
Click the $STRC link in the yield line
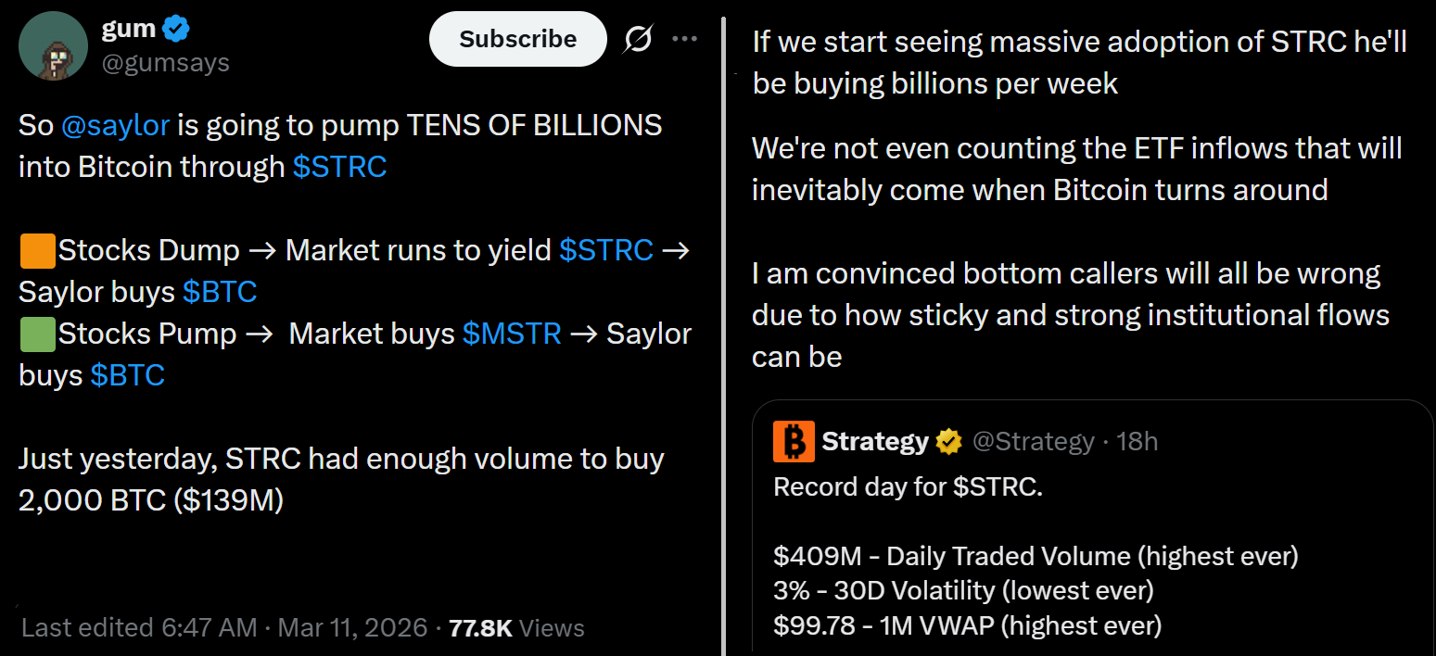[x=607, y=249]
